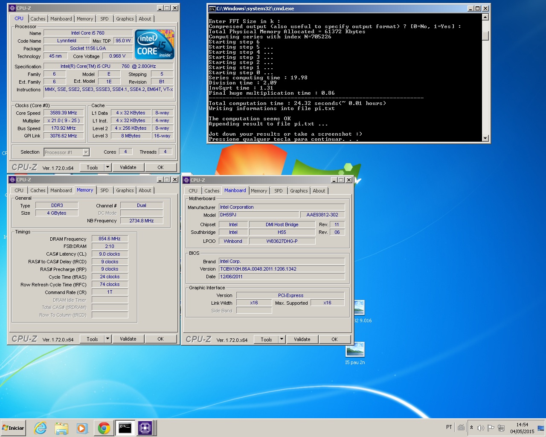Click the Model field DH55PJ
The width and height of the screenshot is (546, 437).
(259, 215)
